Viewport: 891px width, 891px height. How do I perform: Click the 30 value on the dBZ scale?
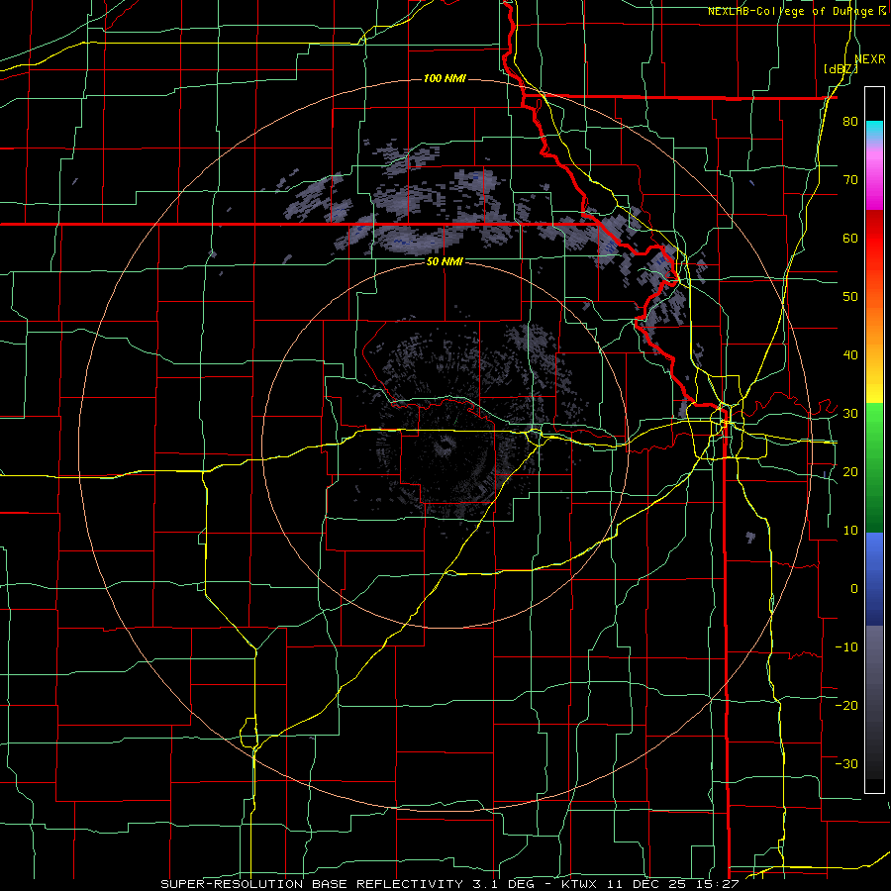pos(850,413)
